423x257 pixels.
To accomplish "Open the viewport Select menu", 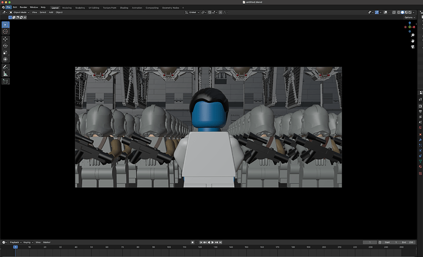I will click(x=43, y=12).
